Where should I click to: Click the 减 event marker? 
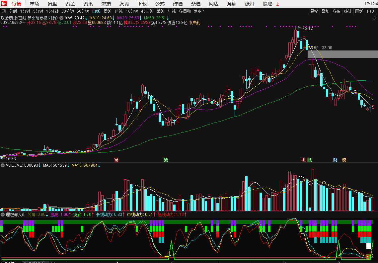(166, 160)
